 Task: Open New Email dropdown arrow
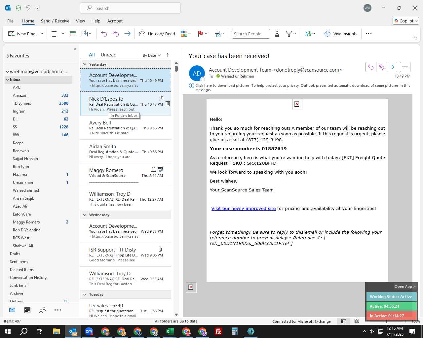click(42, 34)
